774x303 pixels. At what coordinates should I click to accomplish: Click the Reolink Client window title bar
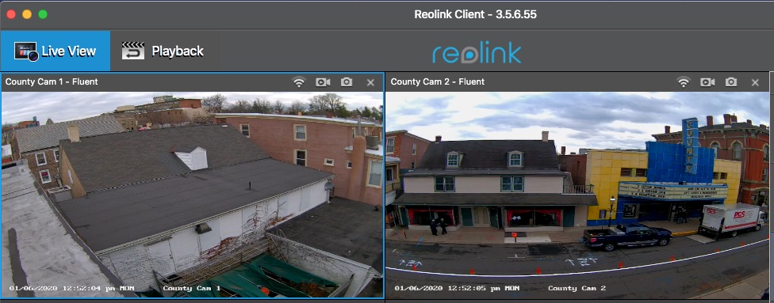[475, 14]
